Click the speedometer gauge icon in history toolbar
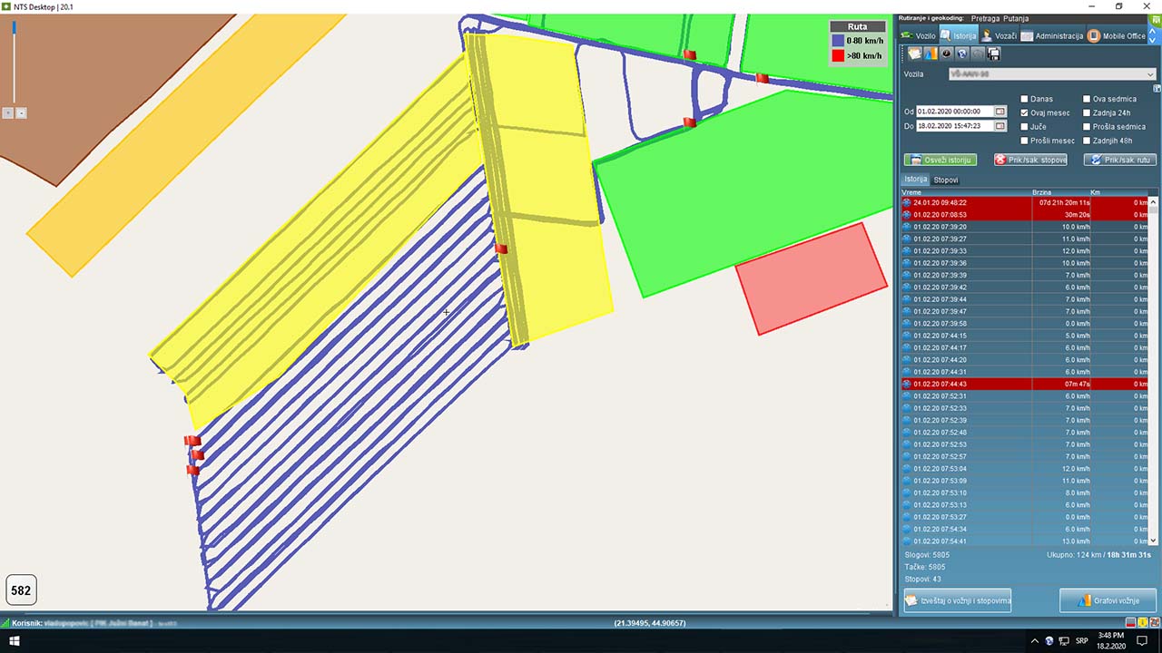Image resolution: width=1162 pixels, height=653 pixels. click(x=946, y=54)
